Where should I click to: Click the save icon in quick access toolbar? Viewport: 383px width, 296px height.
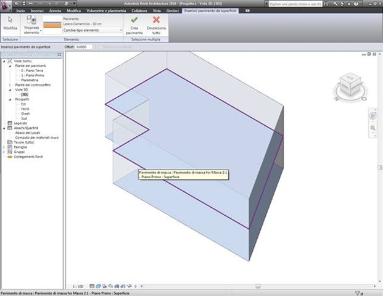pos(23,4)
